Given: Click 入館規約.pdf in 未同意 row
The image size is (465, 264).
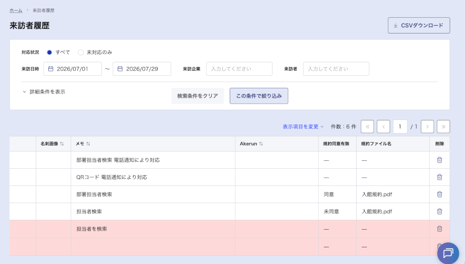Looking at the screenshot, I should pyautogui.click(x=377, y=211).
